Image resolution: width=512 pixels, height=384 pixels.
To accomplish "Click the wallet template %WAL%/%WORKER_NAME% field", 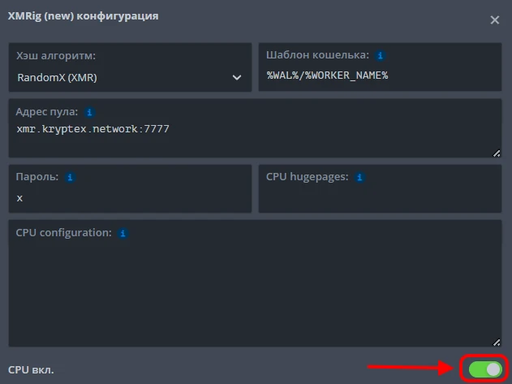I will point(380,76).
